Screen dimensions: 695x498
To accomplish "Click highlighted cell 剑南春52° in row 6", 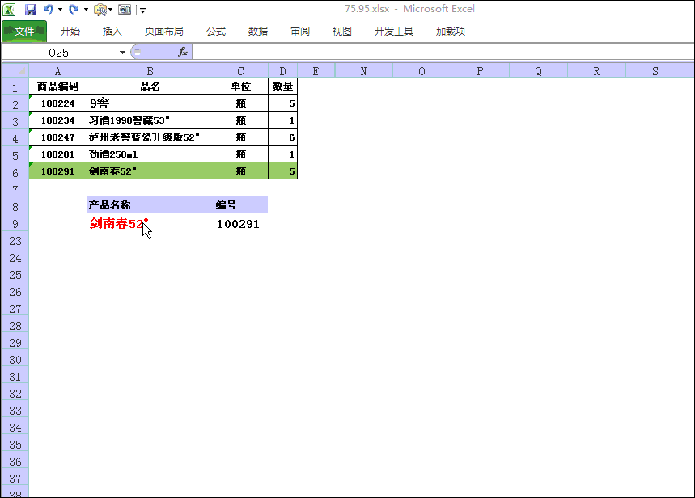I will point(150,171).
